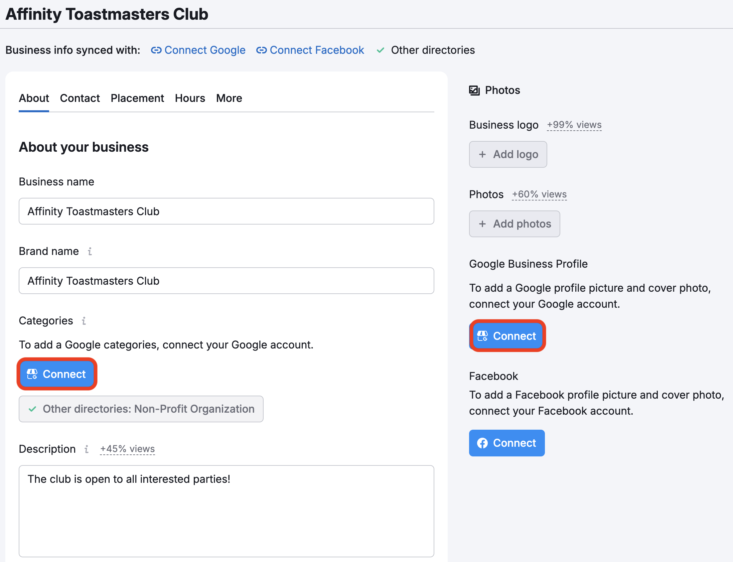Click chain icon beside Connect Google
This screenshot has height=562, width=733.
[x=156, y=50]
